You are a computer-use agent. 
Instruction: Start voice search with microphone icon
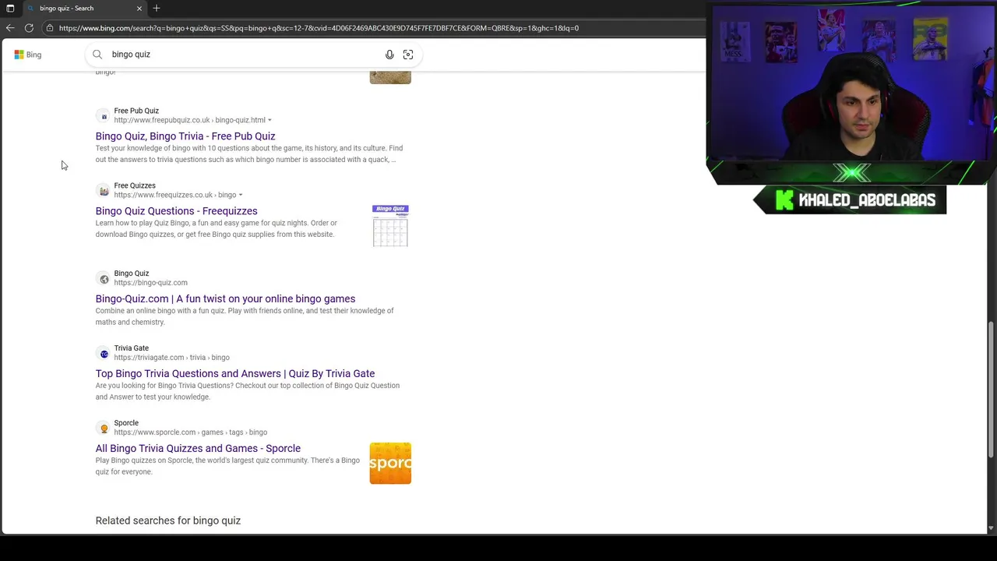click(x=389, y=55)
